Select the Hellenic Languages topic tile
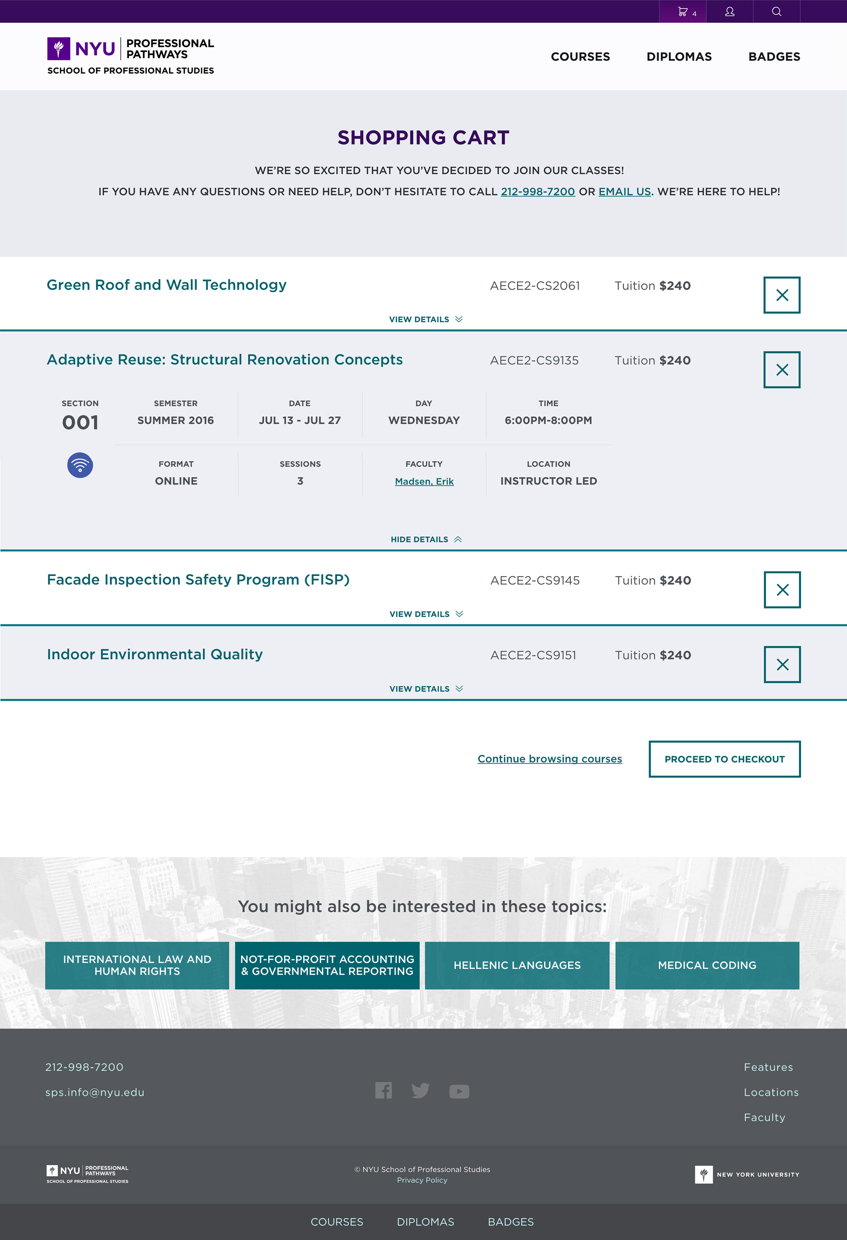The height and width of the screenshot is (1240, 847). [x=517, y=965]
